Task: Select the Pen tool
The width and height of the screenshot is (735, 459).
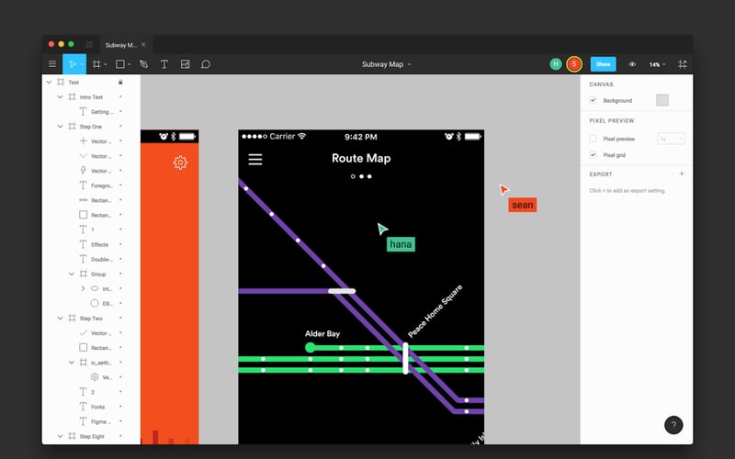Action: [144, 64]
